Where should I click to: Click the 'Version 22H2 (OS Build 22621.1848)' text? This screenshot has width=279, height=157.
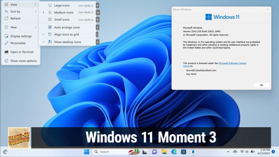[x=201, y=31]
